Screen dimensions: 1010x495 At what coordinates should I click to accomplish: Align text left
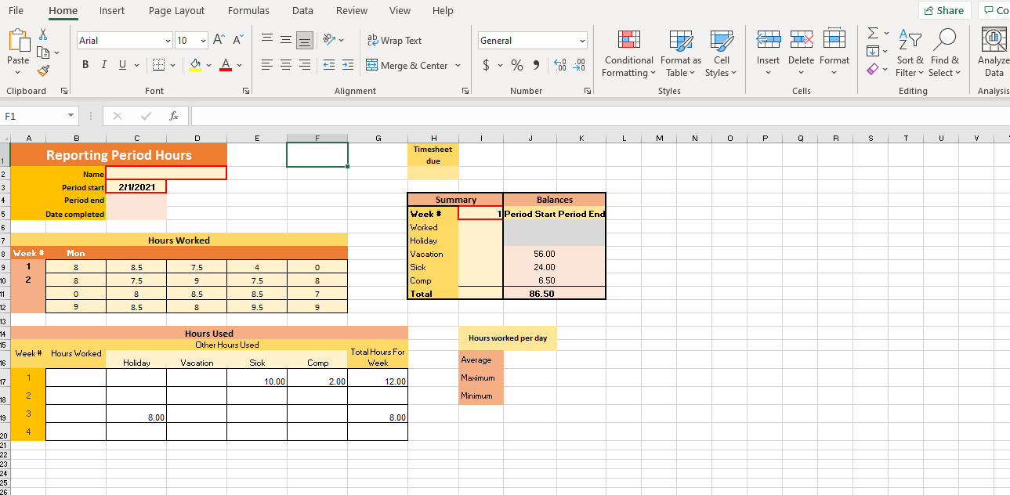(x=267, y=65)
